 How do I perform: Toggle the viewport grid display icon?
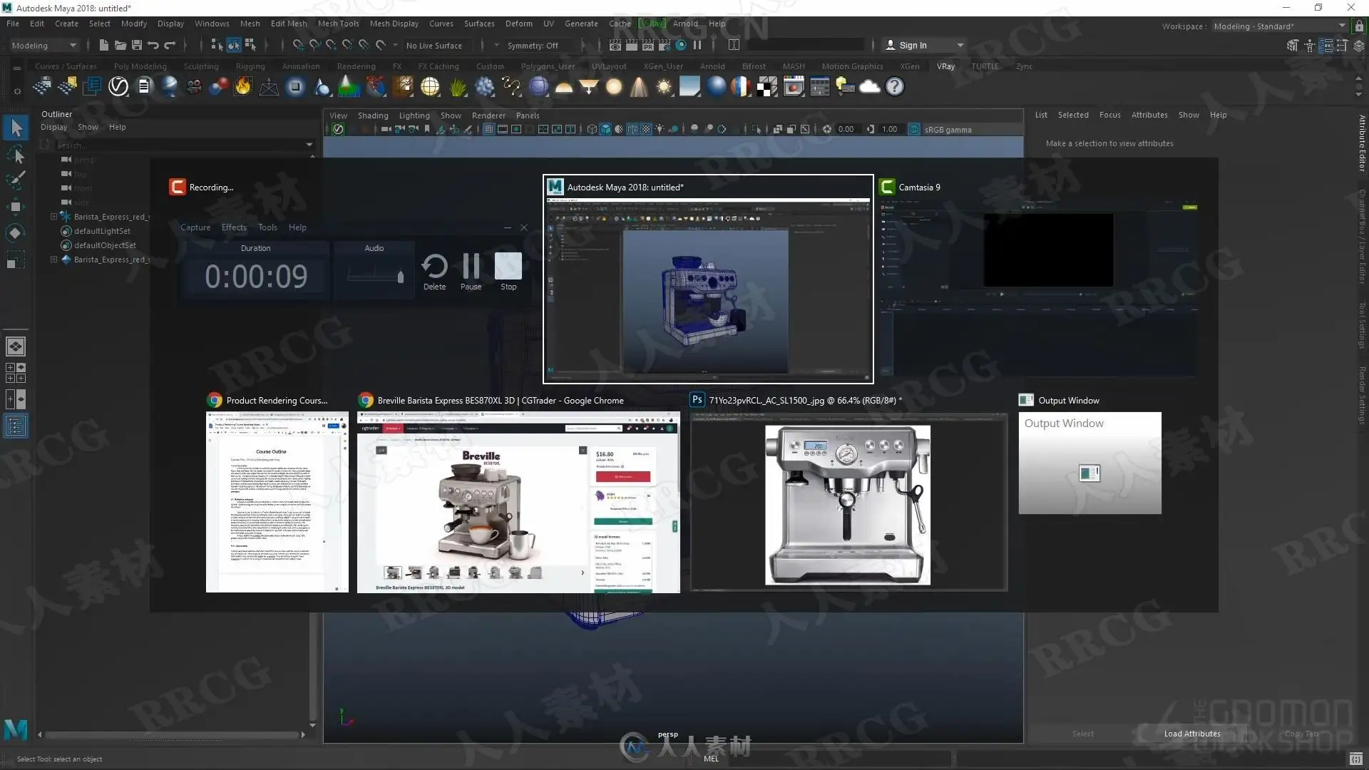pyautogui.click(x=488, y=129)
